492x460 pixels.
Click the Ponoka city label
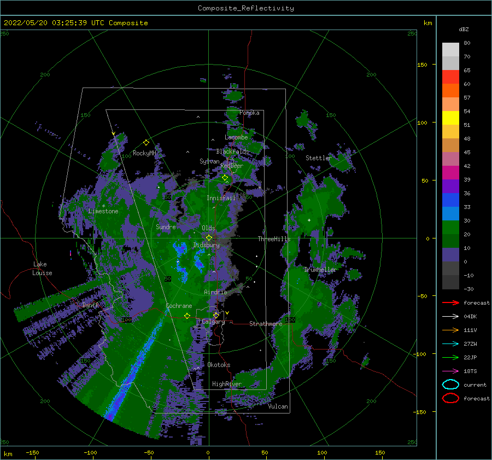click(249, 113)
